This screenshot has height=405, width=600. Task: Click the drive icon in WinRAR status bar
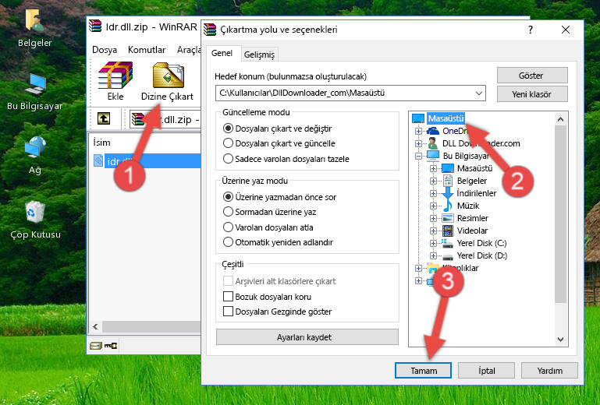96,346
